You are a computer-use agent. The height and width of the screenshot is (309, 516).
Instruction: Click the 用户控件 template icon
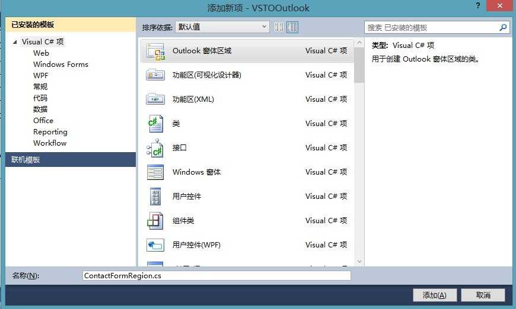click(x=155, y=197)
